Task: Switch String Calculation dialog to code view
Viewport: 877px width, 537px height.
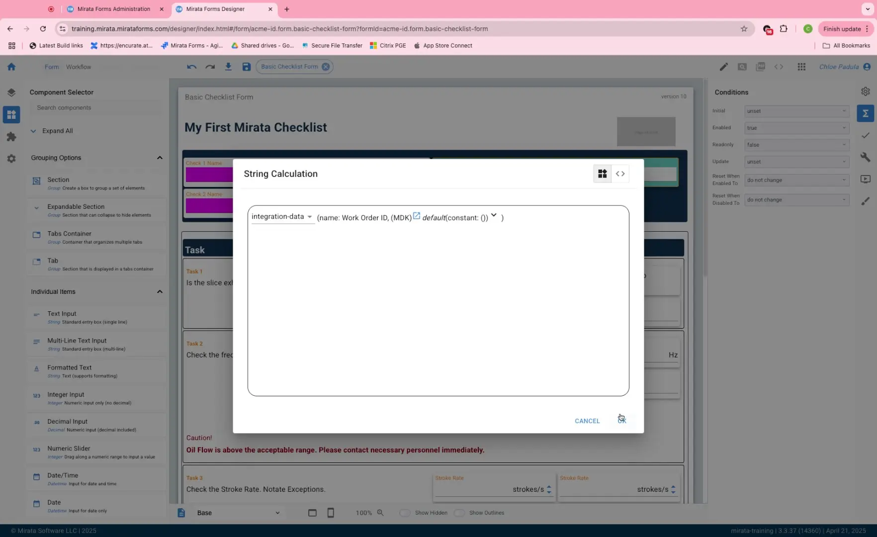Action: coord(620,174)
